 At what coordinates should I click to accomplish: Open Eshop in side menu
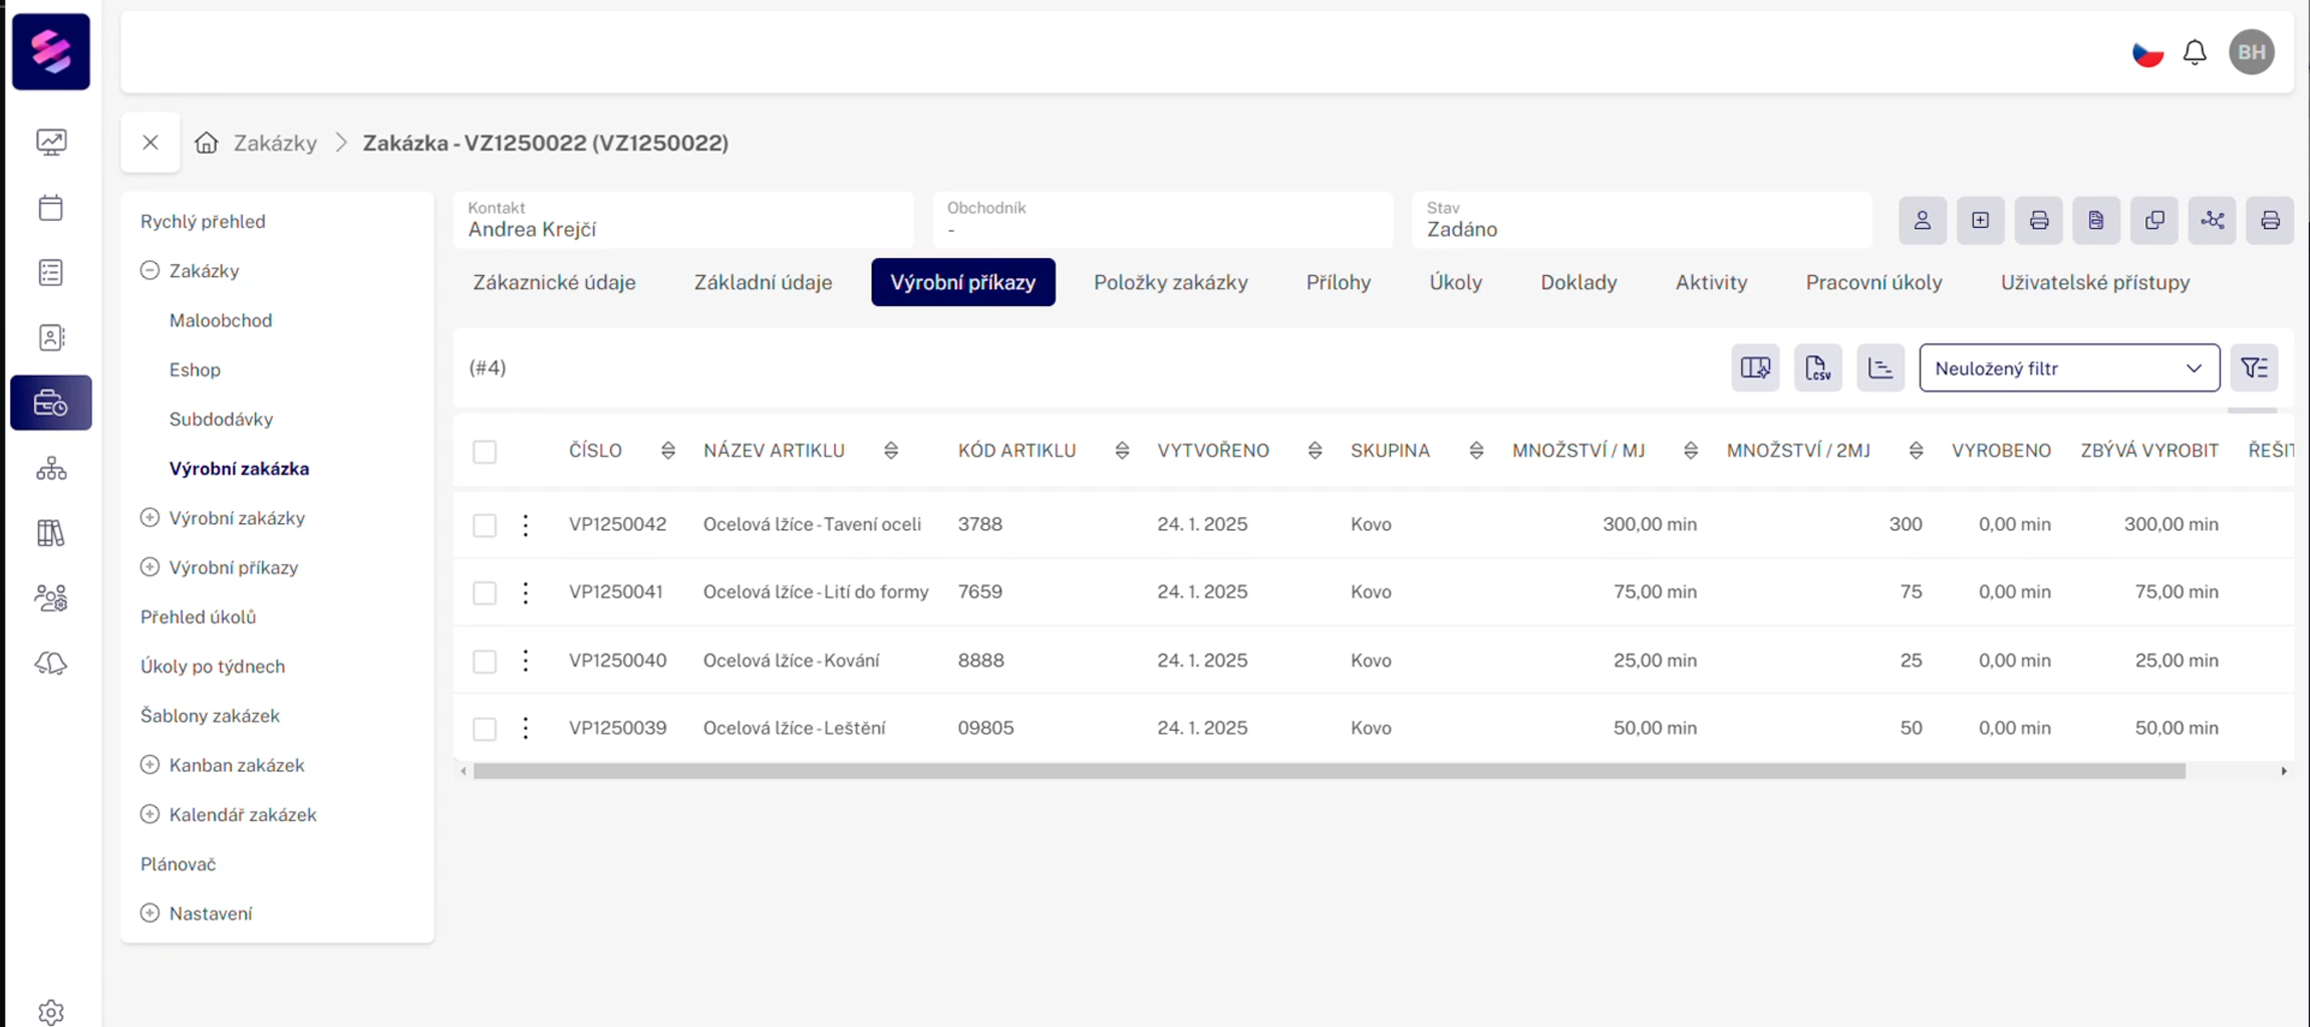click(194, 369)
